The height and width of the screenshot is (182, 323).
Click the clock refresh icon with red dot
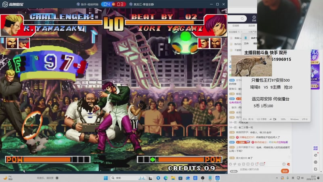pyautogui.click(x=316, y=155)
